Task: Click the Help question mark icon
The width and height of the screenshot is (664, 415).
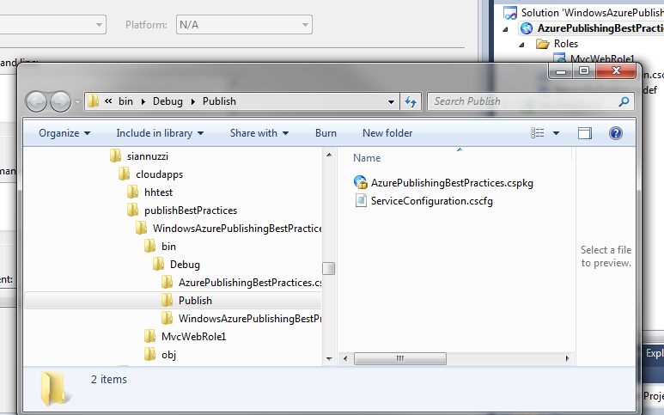Action: click(615, 133)
